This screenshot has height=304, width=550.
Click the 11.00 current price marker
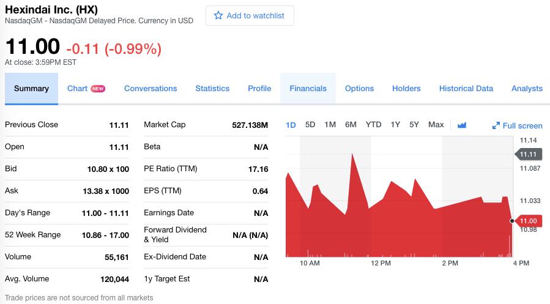pos(528,221)
